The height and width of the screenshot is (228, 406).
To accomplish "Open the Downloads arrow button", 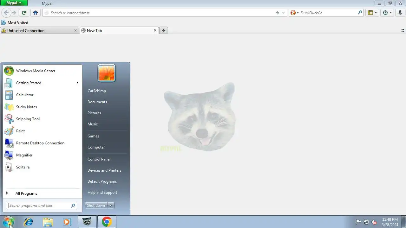I will click(400, 13).
